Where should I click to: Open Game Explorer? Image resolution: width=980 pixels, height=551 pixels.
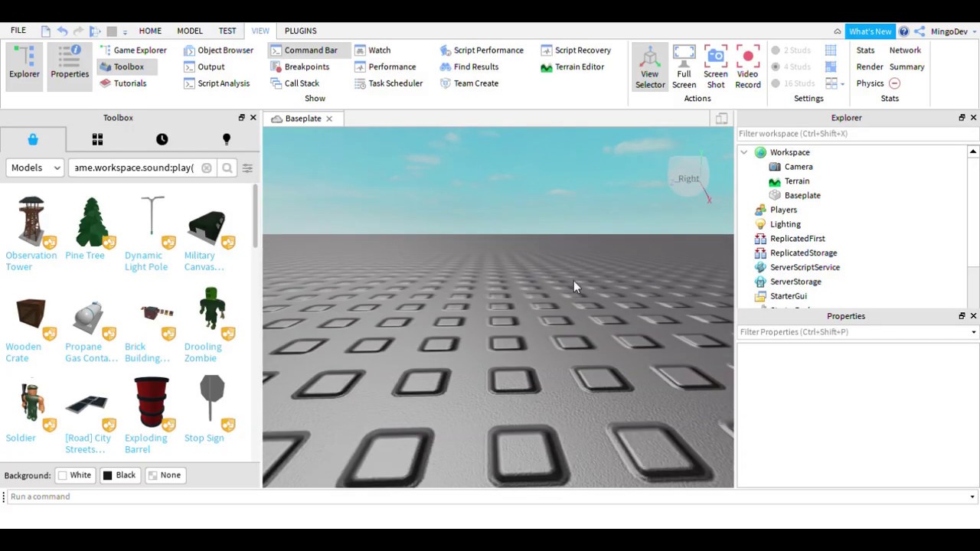point(132,51)
